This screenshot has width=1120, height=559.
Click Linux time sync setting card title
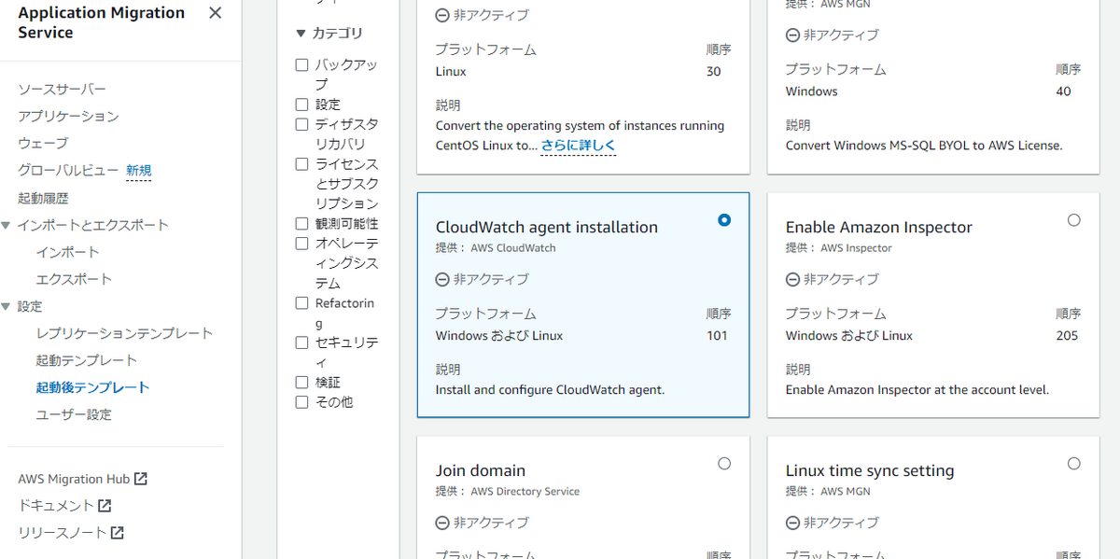point(870,470)
